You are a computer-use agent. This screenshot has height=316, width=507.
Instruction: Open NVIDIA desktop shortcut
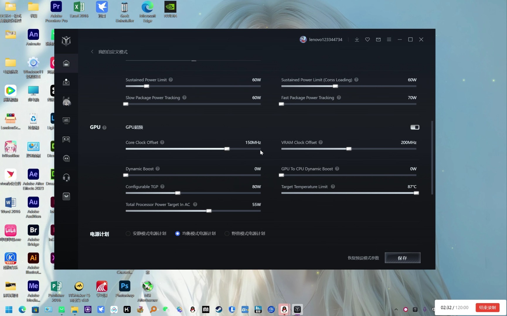click(170, 9)
